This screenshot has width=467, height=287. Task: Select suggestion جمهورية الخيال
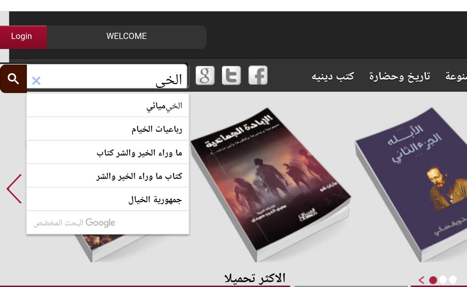(x=108, y=199)
